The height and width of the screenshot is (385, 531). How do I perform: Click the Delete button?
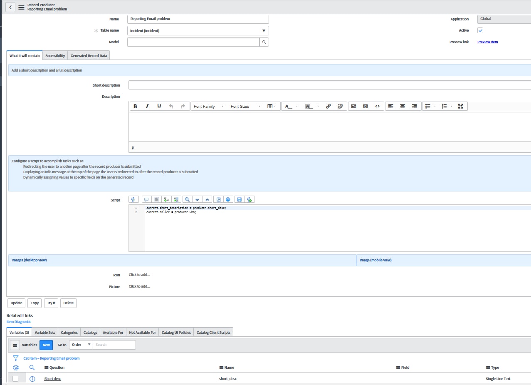[68, 303]
